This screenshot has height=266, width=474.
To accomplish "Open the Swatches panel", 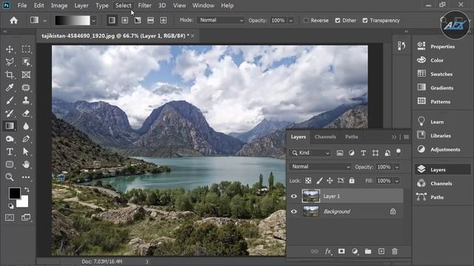I will point(441,74).
